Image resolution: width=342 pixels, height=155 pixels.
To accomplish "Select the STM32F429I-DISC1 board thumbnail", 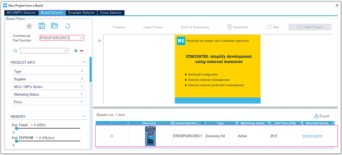I will [150, 136].
